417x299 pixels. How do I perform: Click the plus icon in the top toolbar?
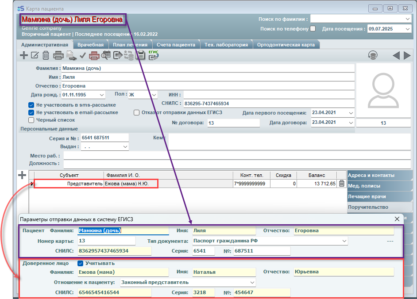point(24,55)
